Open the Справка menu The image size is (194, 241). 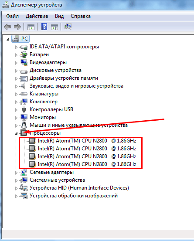coord(81,16)
